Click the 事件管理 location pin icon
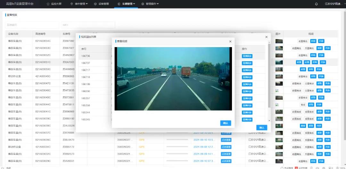This screenshot has width=346, height=169. pos(71,4)
